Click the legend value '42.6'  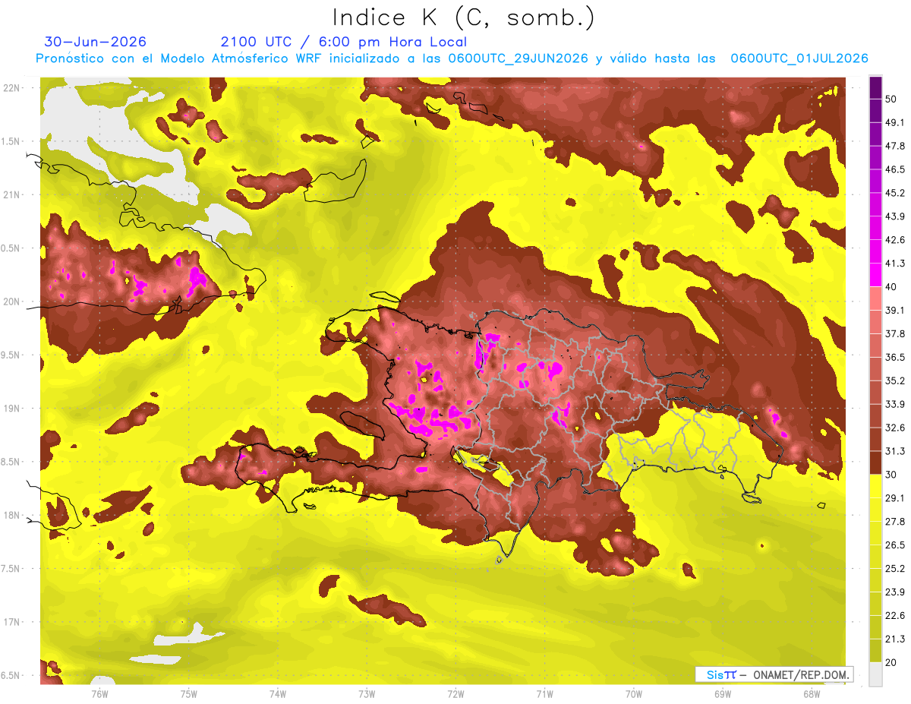coord(895,240)
